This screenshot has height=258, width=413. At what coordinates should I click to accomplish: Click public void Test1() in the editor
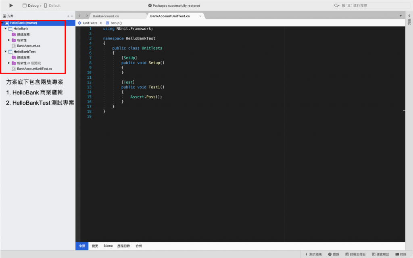click(x=143, y=87)
